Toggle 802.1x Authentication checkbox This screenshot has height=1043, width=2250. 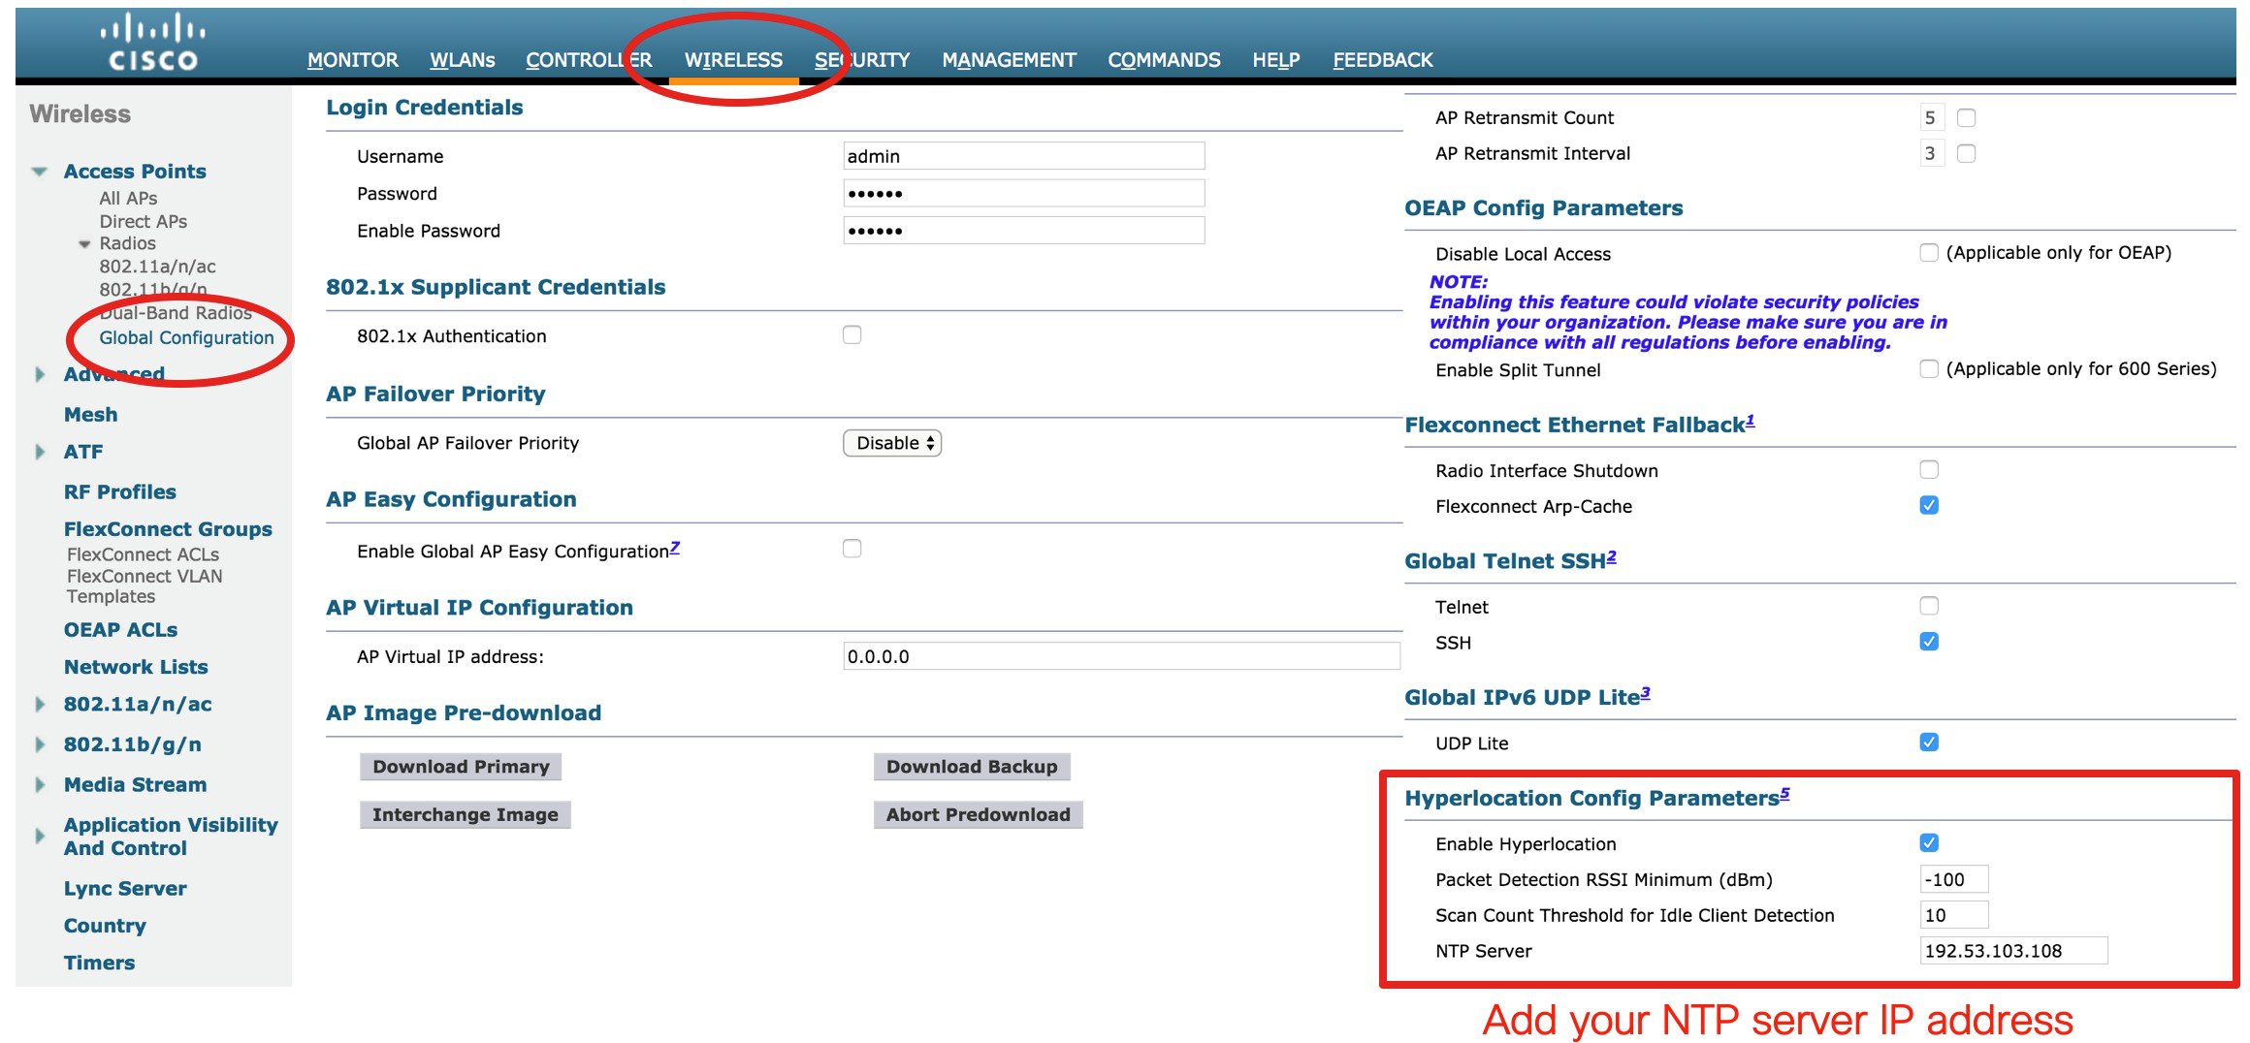point(852,334)
